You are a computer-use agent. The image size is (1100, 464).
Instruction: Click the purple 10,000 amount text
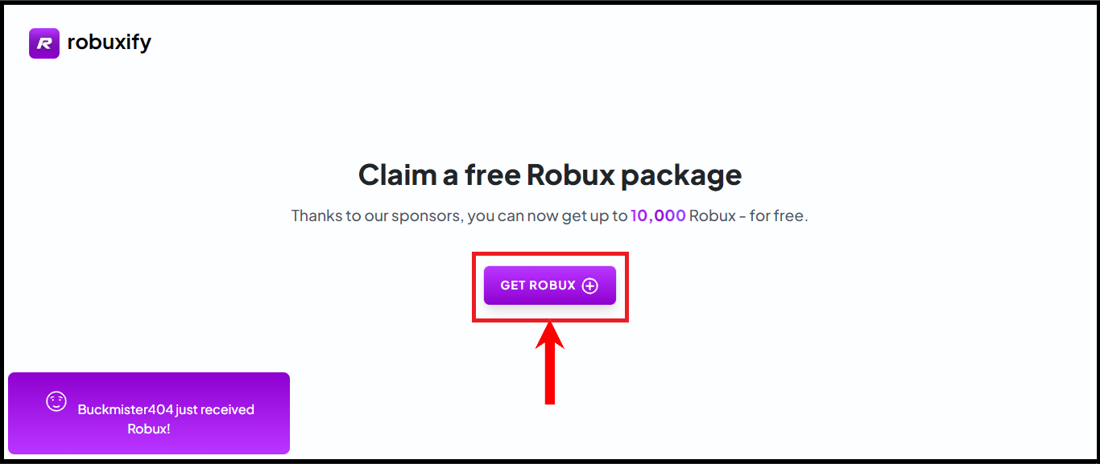pos(658,216)
